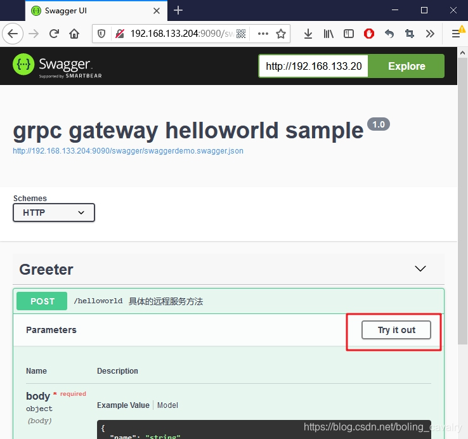Click the Parameters section label
This screenshot has width=468, height=439.
click(51, 330)
